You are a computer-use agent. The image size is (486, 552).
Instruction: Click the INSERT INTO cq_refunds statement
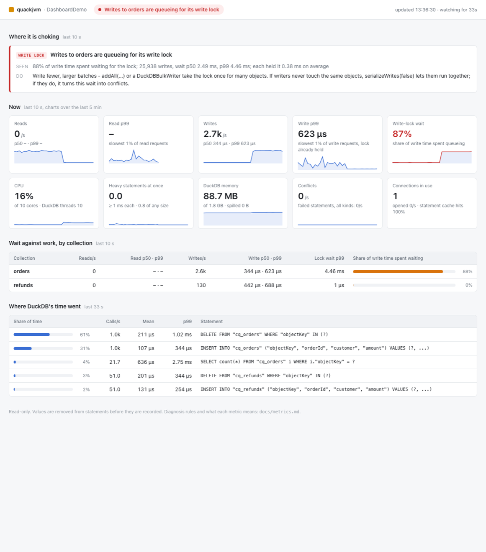coord(316,389)
